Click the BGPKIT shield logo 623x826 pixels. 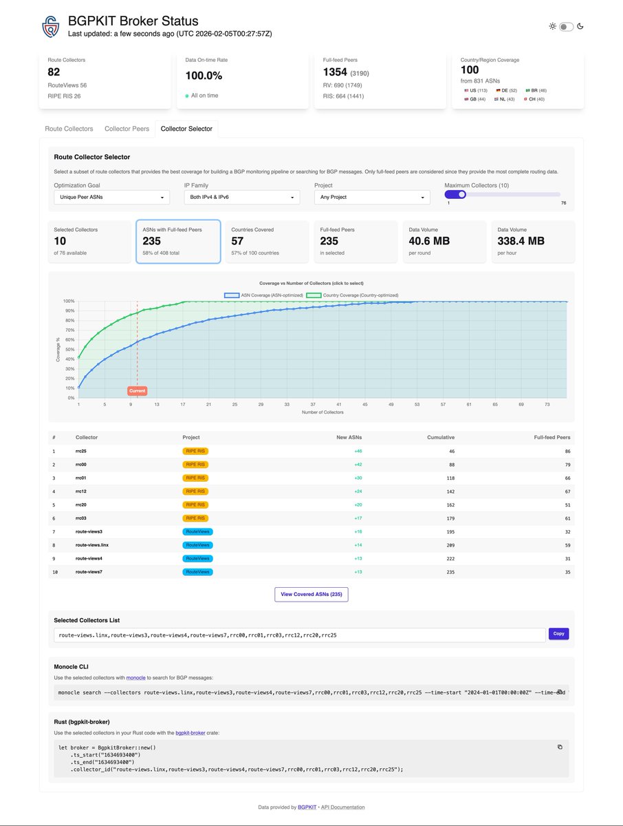52,26
